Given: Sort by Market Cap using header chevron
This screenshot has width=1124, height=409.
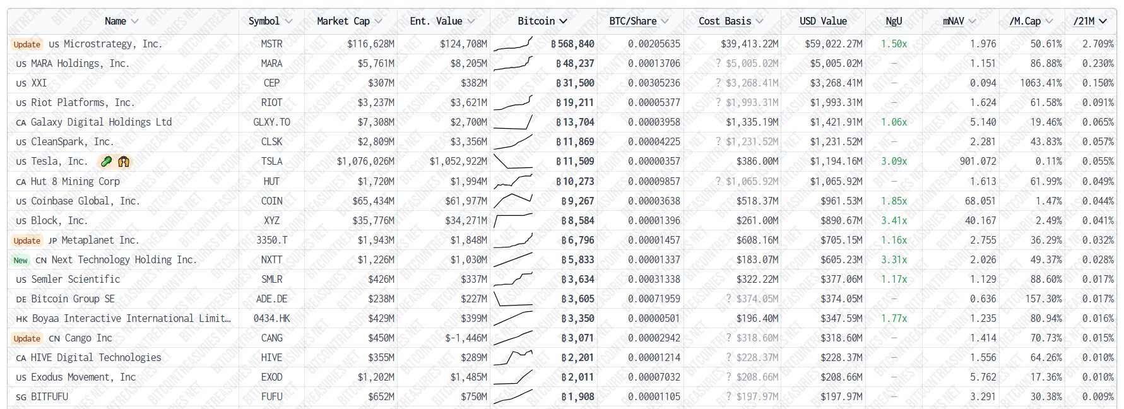Looking at the screenshot, I should coord(378,21).
